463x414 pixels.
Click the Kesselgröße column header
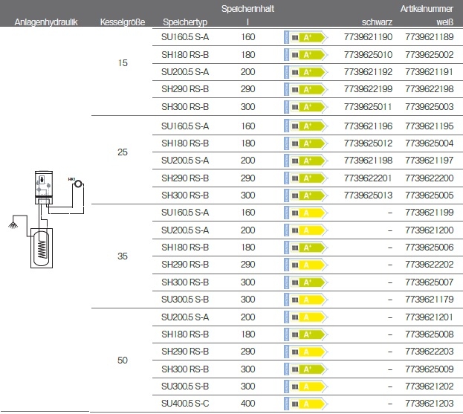122,22
